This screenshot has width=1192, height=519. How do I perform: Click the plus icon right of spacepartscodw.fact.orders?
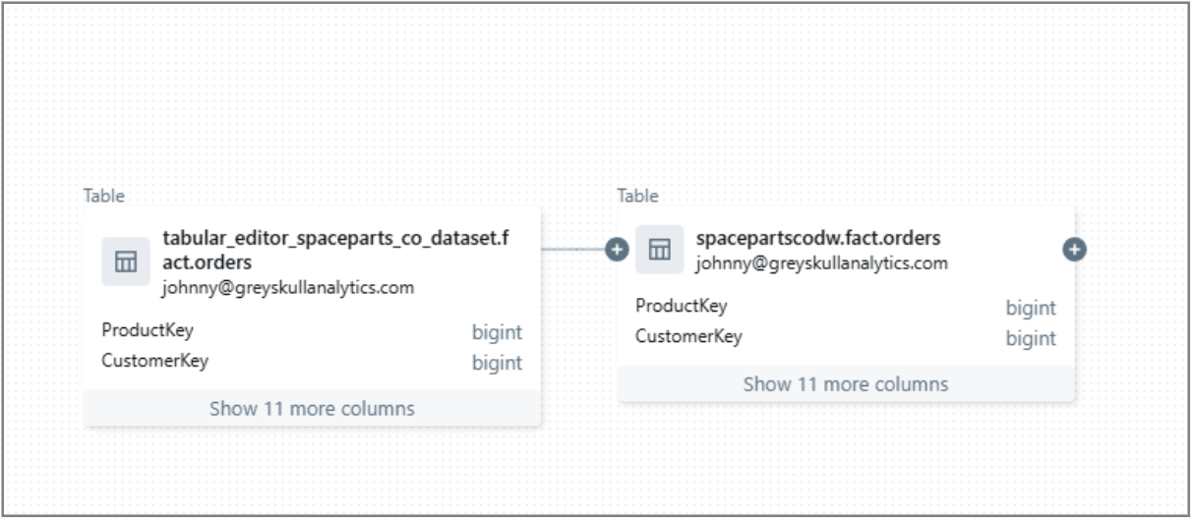tap(1075, 250)
